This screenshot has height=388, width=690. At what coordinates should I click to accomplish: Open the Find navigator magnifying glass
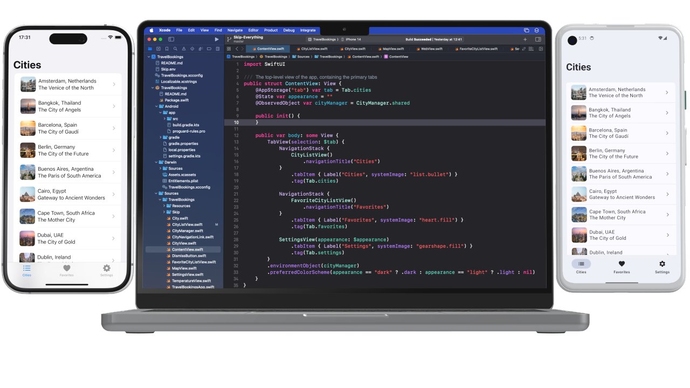(x=175, y=48)
